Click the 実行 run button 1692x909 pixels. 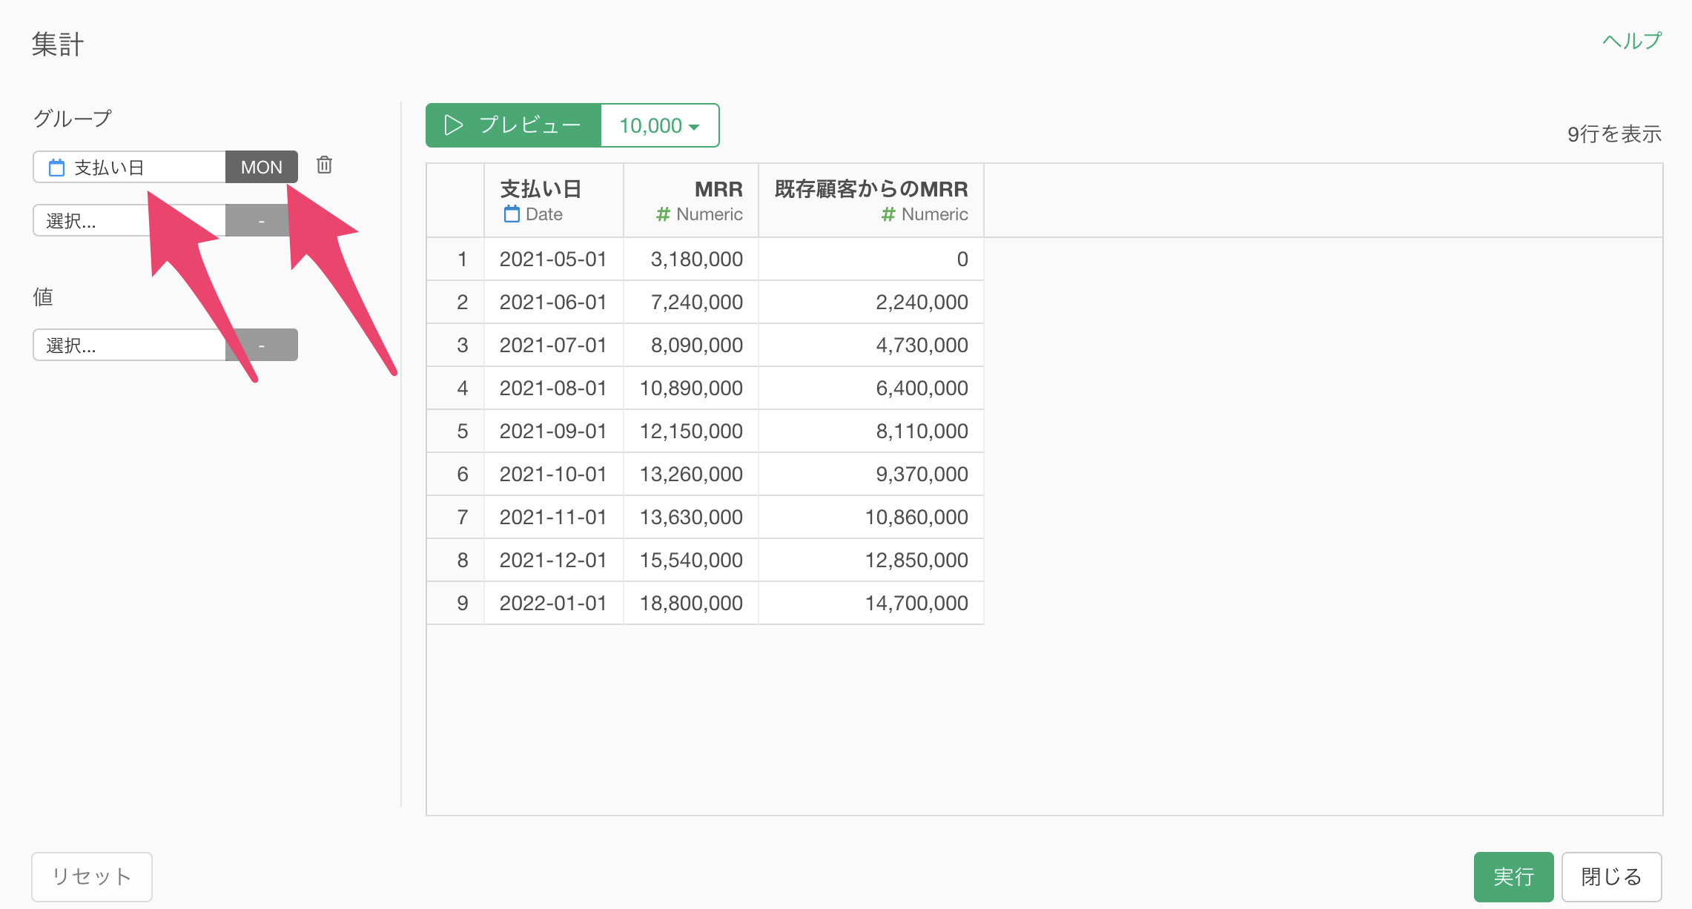(x=1513, y=876)
